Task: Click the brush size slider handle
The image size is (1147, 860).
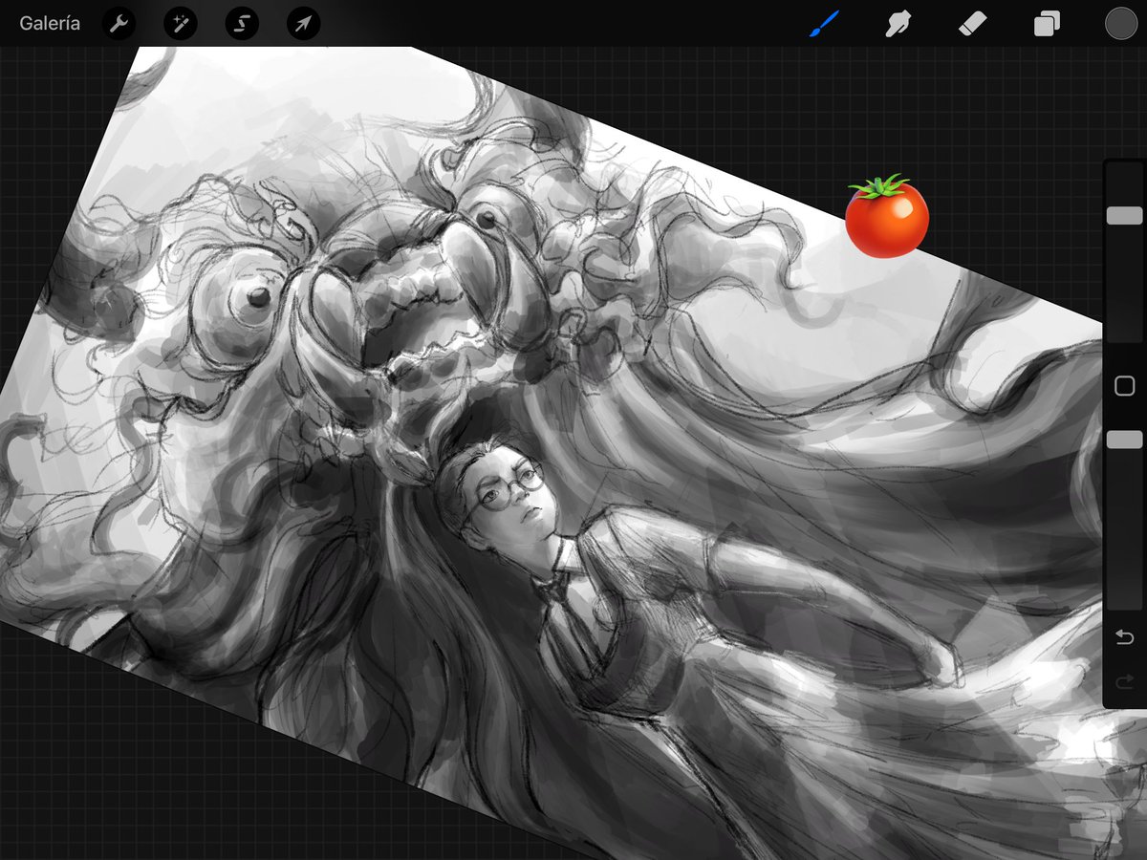Action: coord(1124,216)
